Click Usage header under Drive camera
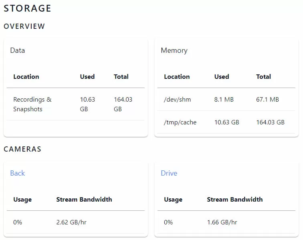This screenshot has height=240, width=303. coord(173,200)
